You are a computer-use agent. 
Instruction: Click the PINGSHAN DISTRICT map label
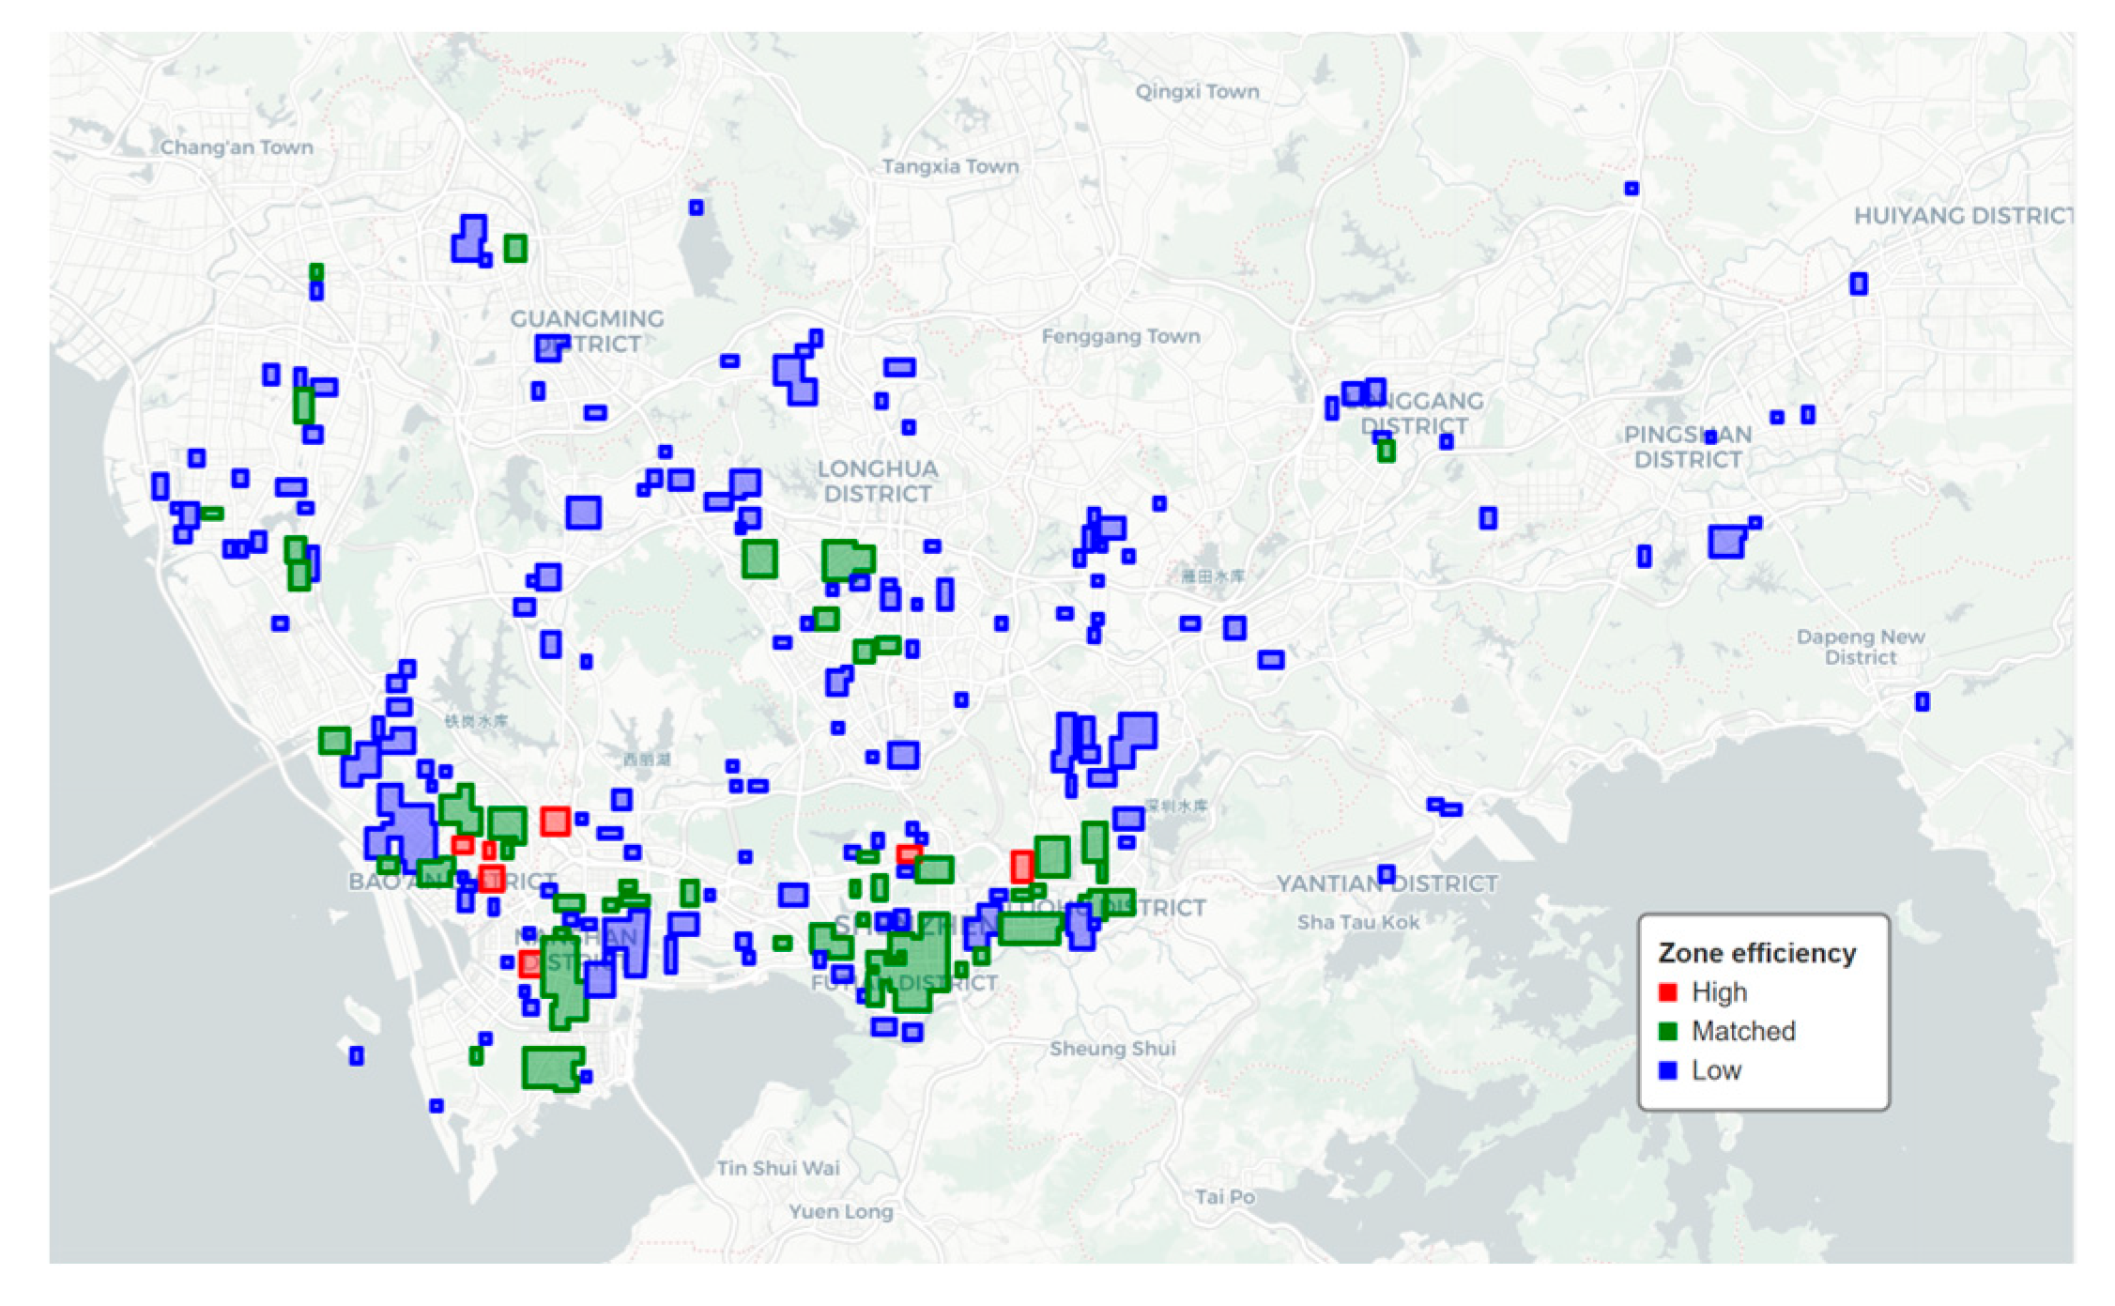point(1688,447)
